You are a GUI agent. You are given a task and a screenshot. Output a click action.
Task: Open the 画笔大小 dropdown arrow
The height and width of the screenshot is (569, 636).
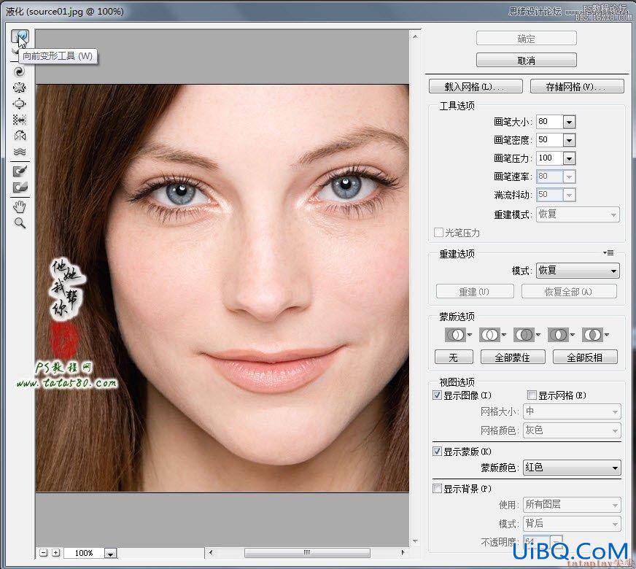pos(569,122)
